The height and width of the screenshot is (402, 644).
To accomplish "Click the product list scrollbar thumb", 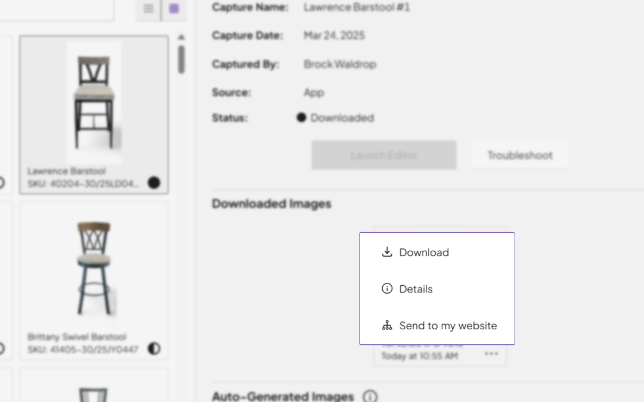I will [x=181, y=60].
